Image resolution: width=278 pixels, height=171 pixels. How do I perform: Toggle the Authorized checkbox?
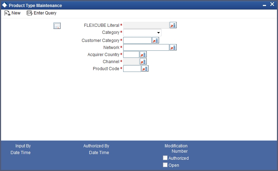[x=165, y=158]
